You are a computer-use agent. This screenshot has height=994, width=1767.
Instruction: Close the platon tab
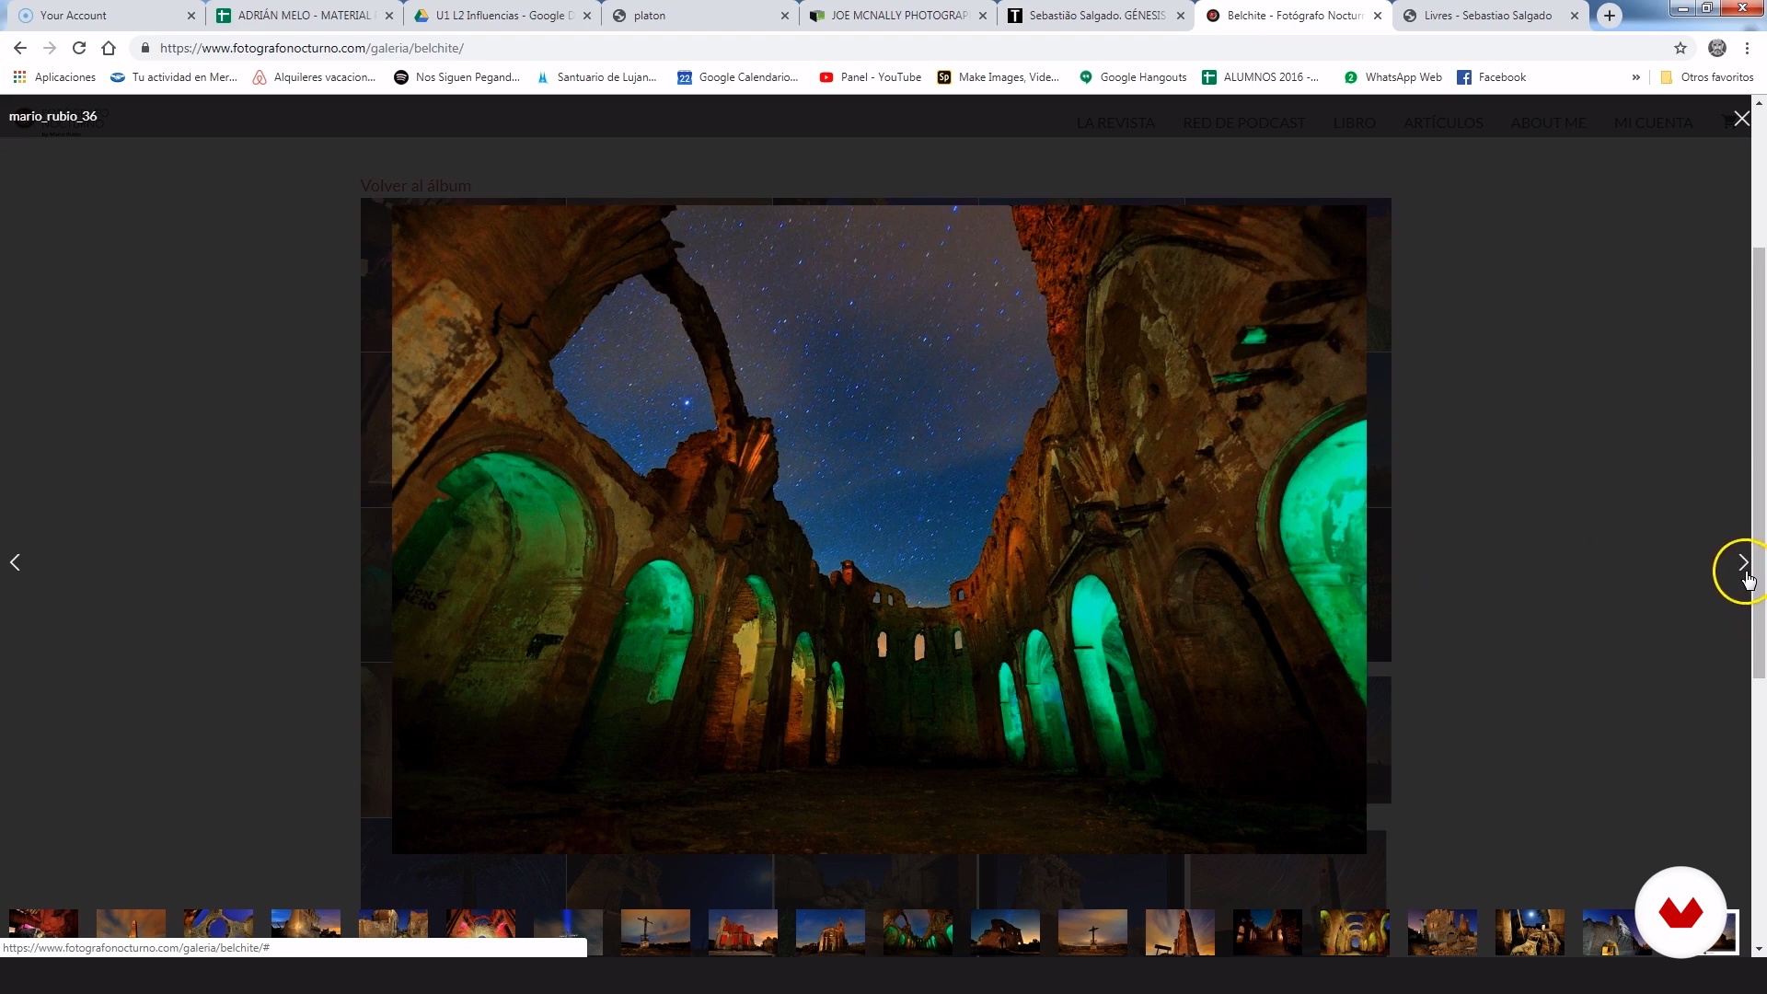785,16
